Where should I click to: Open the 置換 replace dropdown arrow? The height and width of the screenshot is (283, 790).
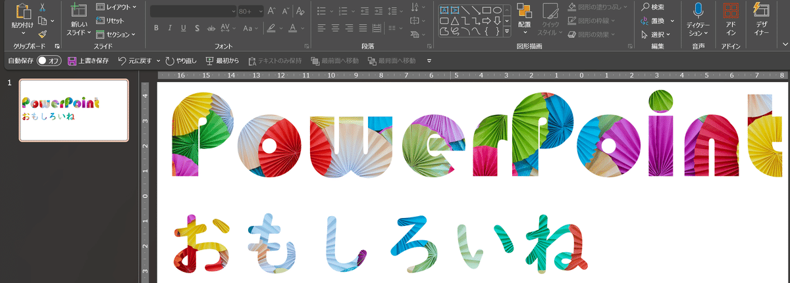(672, 20)
